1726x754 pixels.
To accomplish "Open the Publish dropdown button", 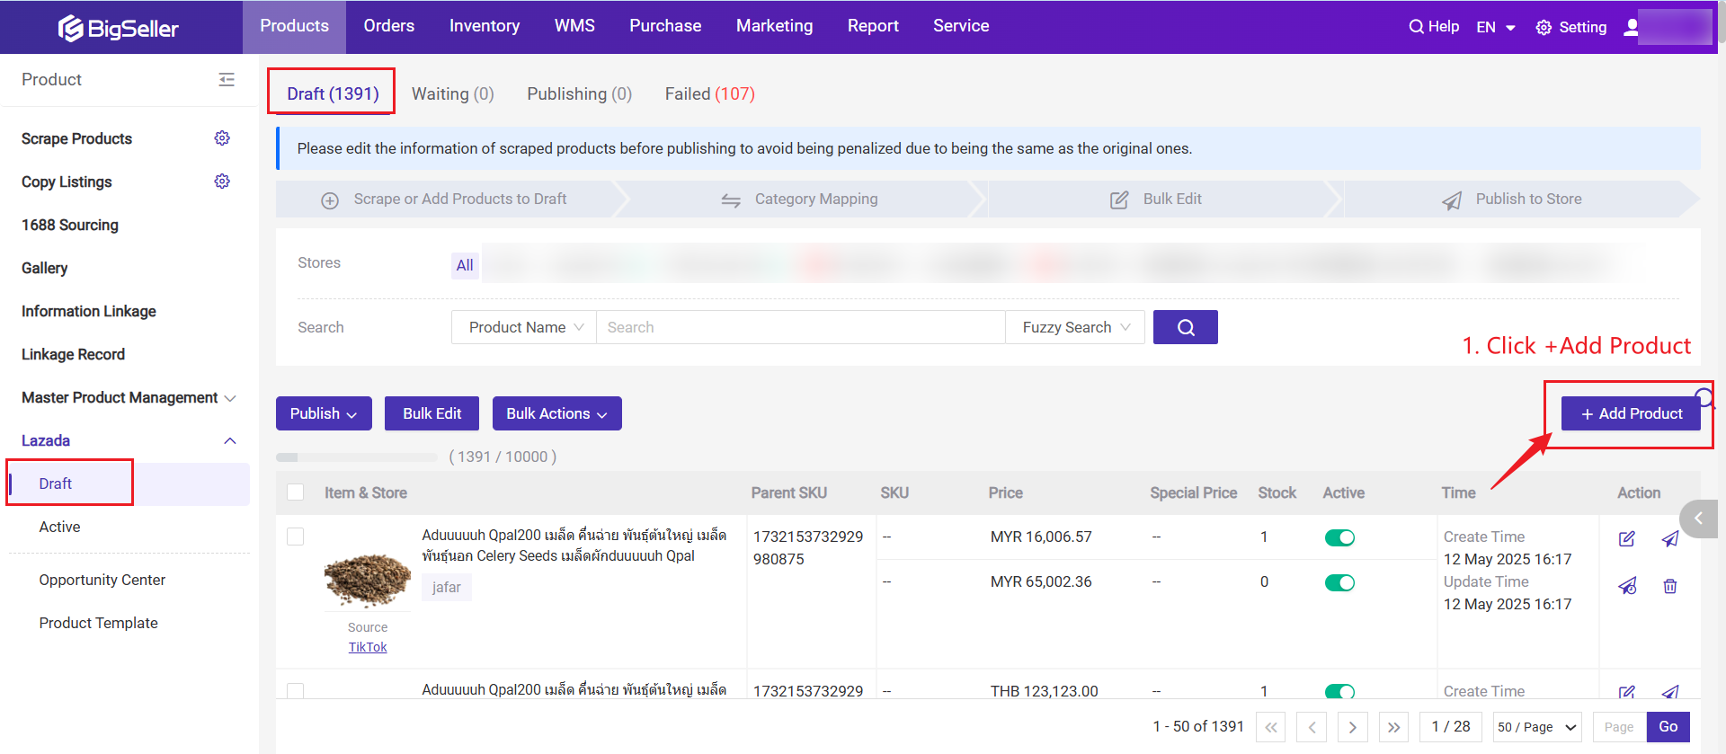I will point(324,413).
